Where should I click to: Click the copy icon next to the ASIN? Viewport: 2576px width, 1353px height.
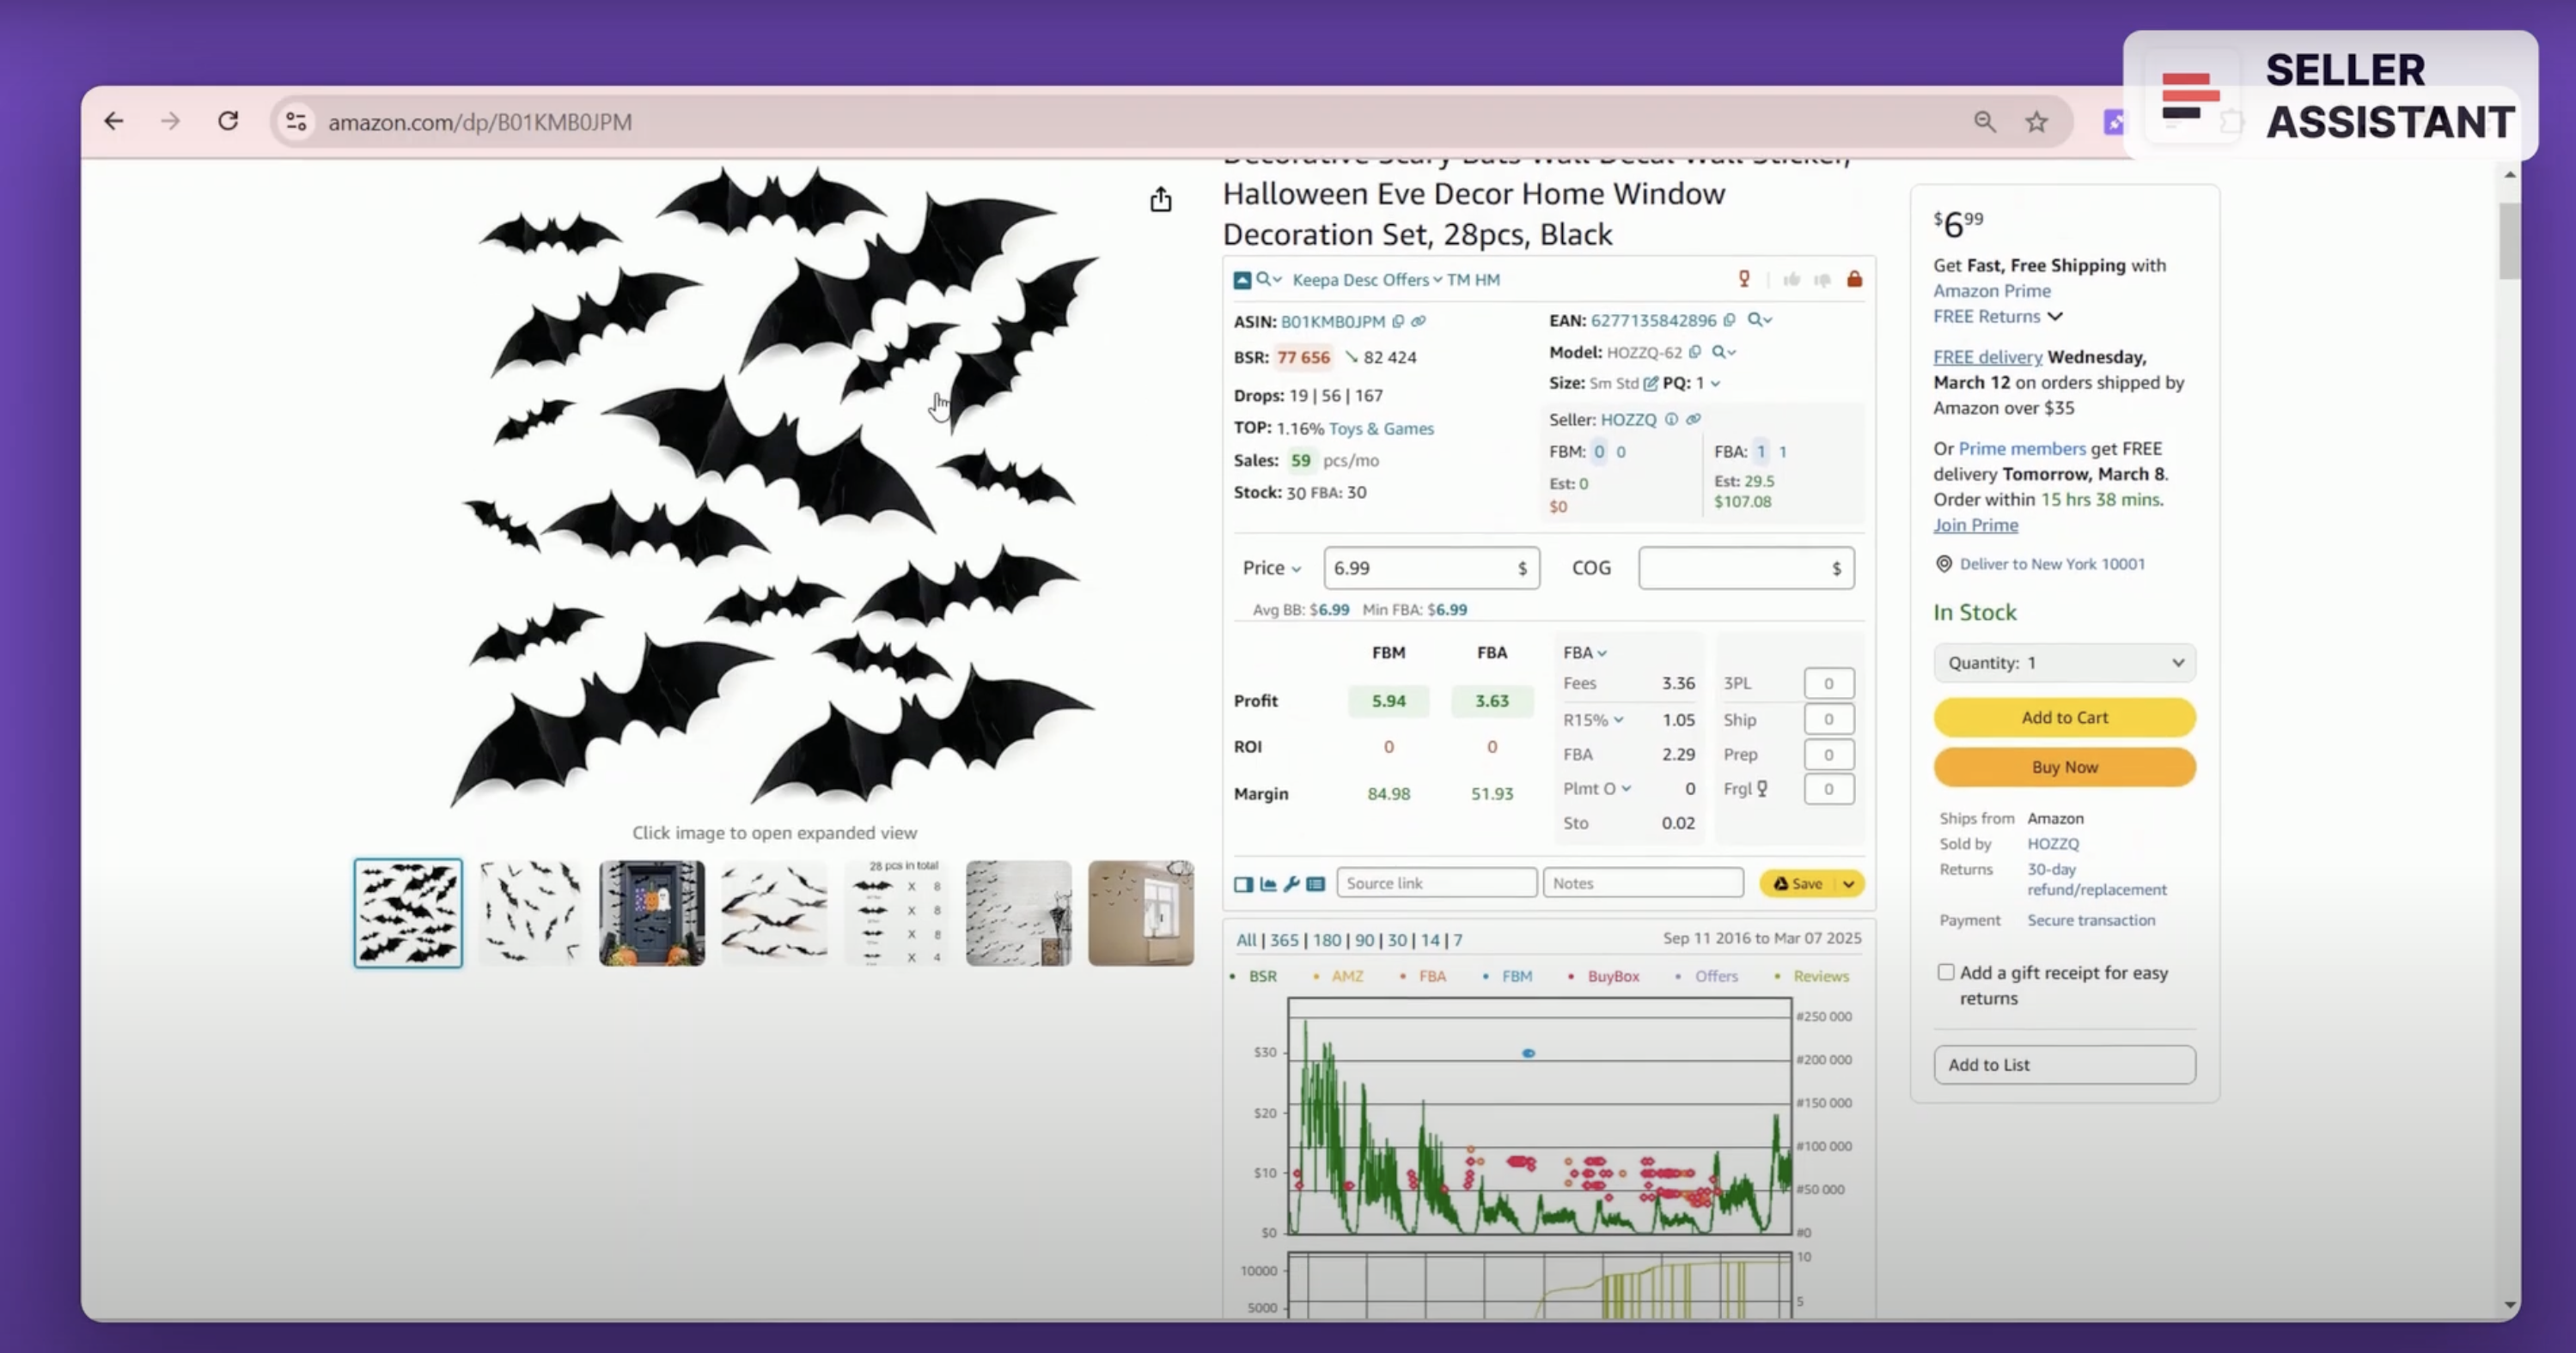(x=1398, y=322)
